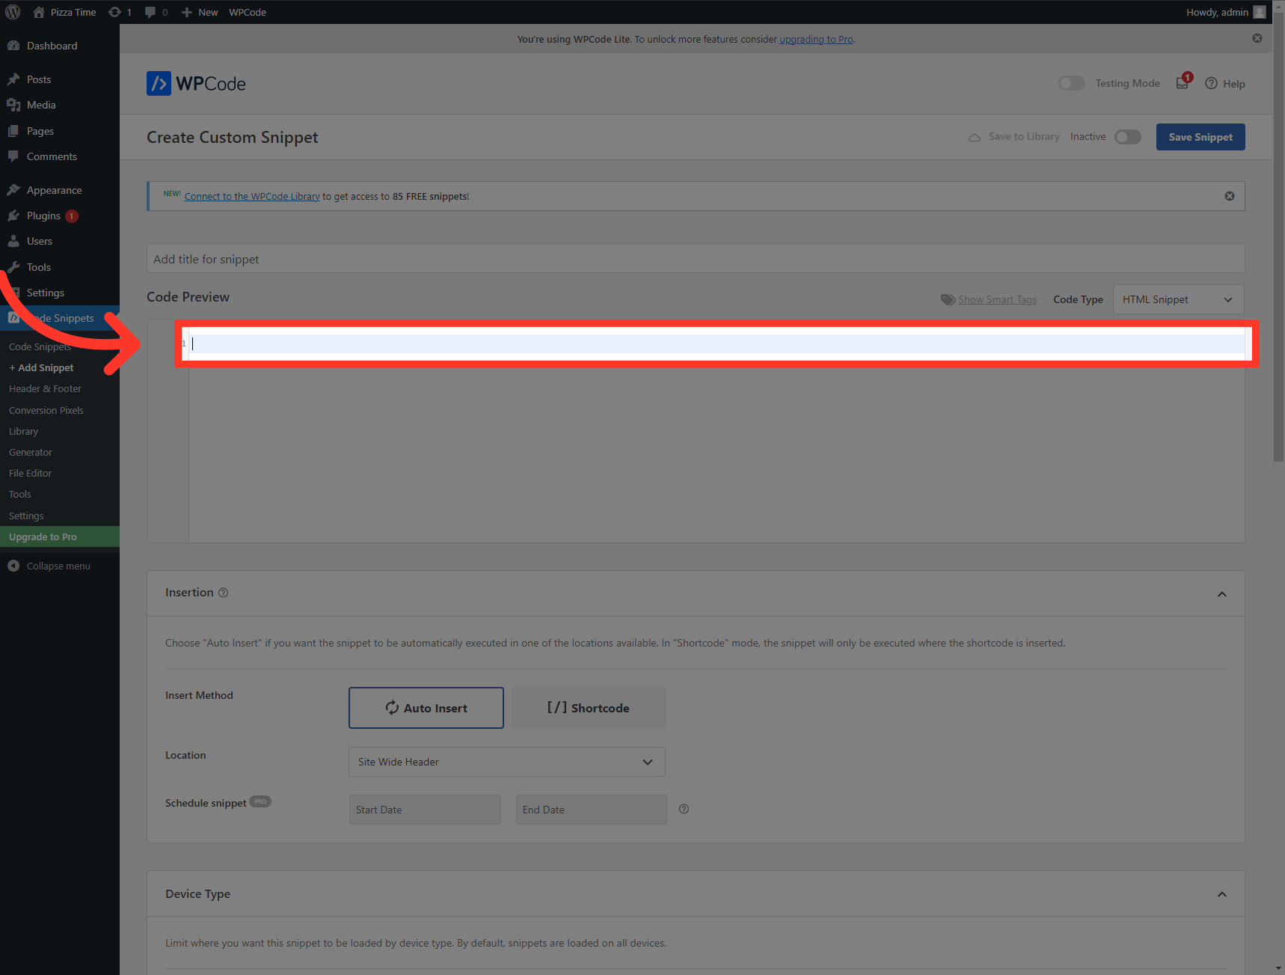Dismiss the WPCode Lite upgrade notice

(1257, 38)
